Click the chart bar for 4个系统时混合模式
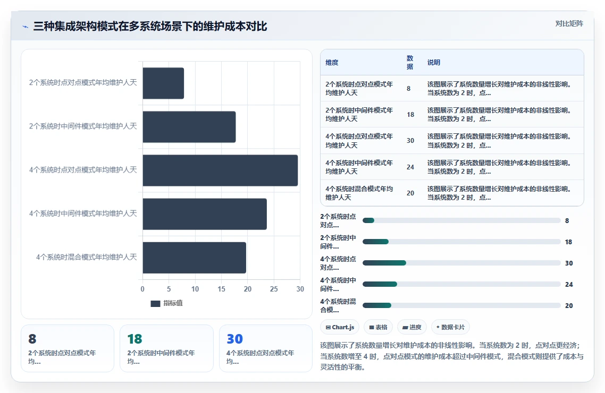This screenshot has height=393, width=605. pos(195,258)
